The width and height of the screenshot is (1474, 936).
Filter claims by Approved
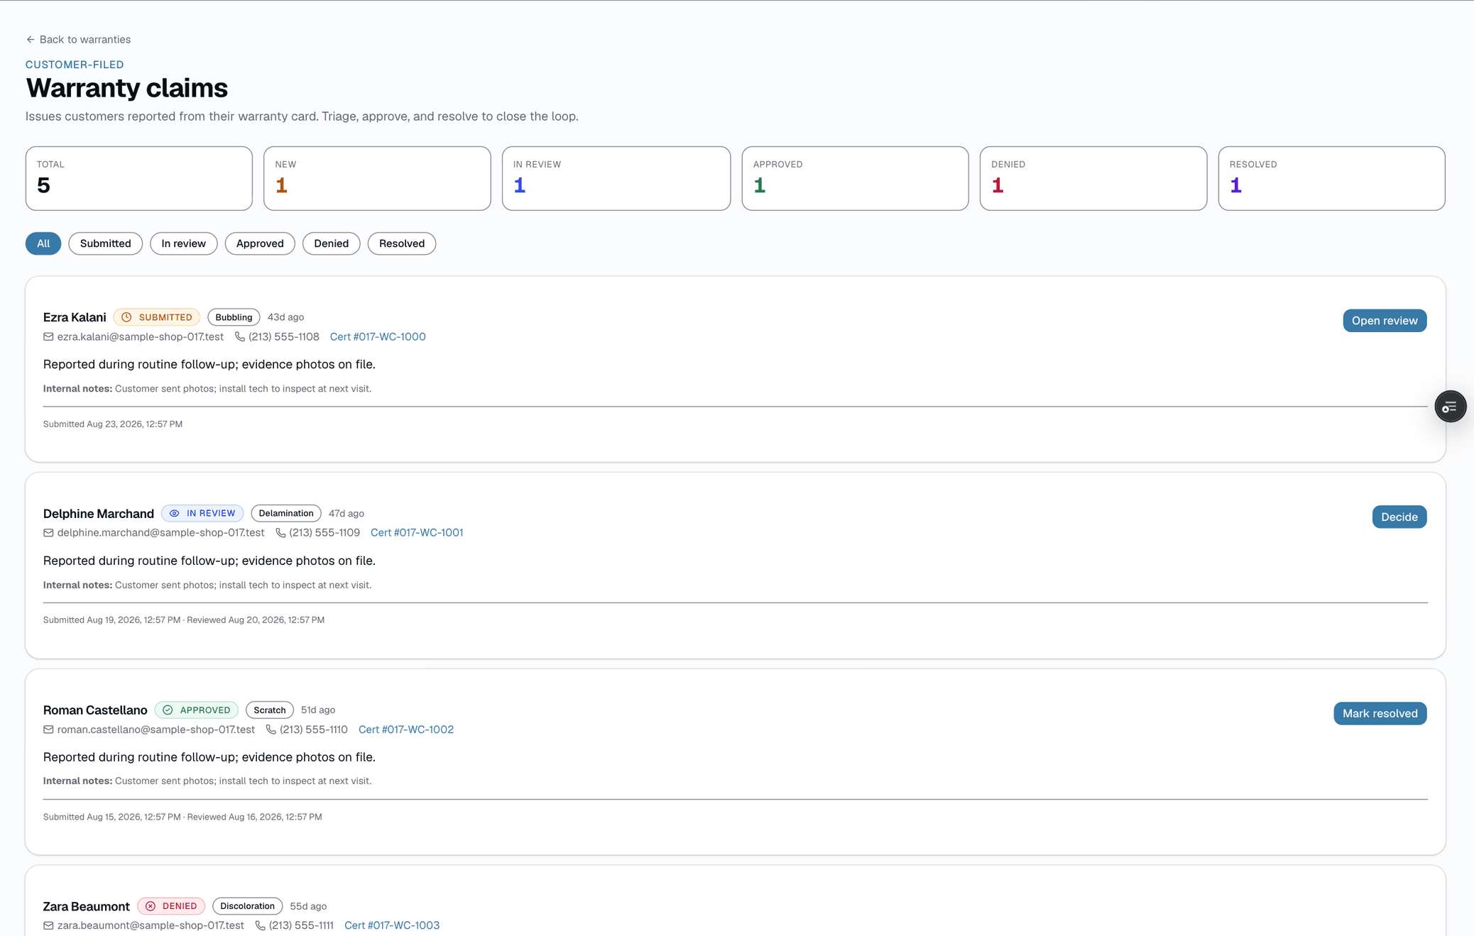coord(260,243)
